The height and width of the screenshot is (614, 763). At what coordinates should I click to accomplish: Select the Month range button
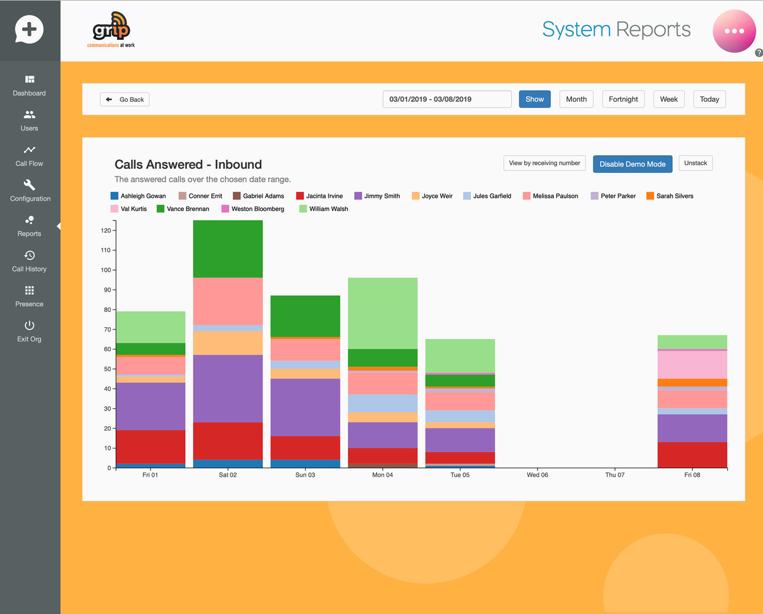point(576,99)
